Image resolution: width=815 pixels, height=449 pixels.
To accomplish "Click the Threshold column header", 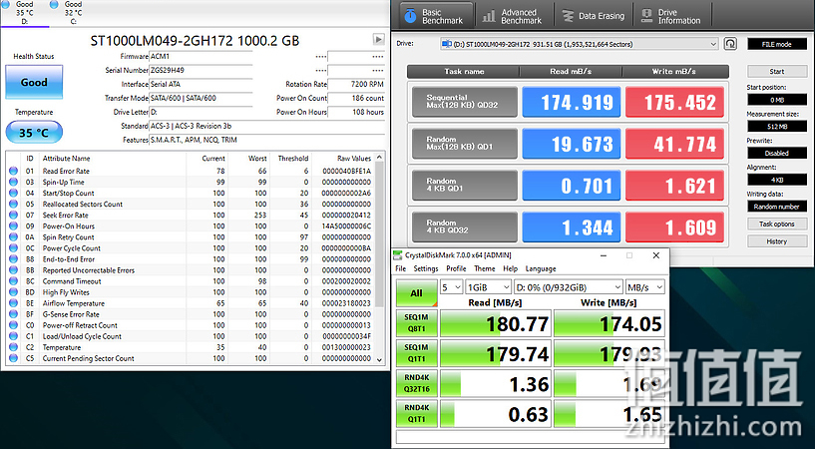I will [293, 159].
